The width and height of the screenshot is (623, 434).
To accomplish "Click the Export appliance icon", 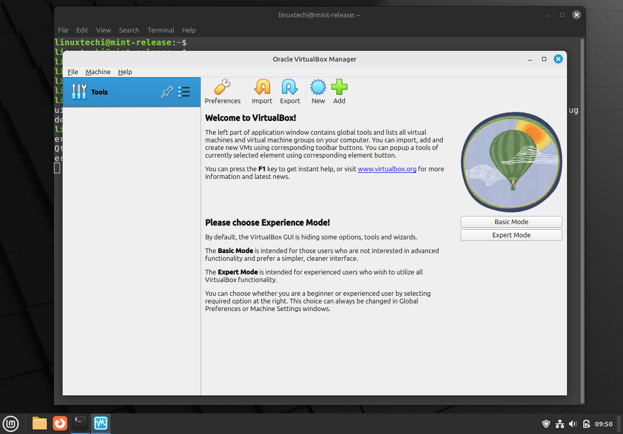I will point(290,87).
